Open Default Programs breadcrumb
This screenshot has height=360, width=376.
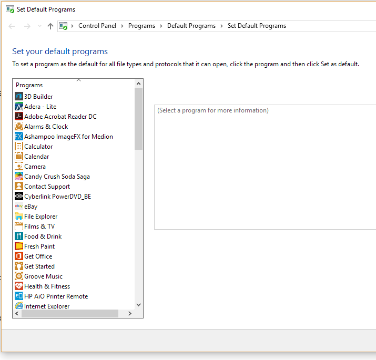pos(191,26)
